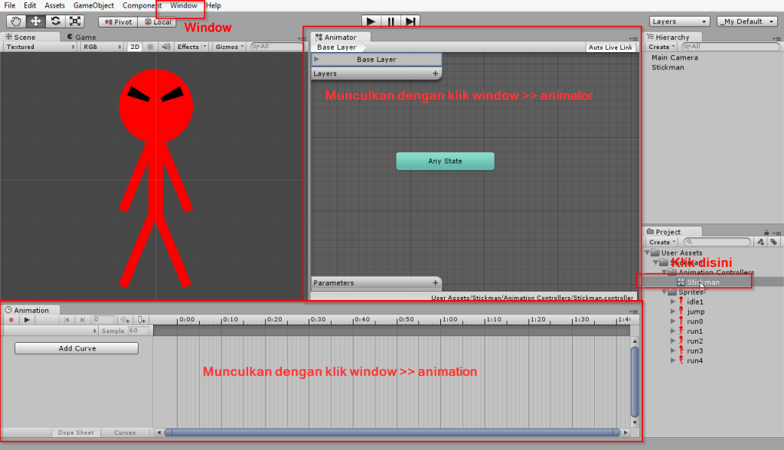Select the Any State node
The height and width of the screenshot is (450, 784).
(x=445, y=161)
